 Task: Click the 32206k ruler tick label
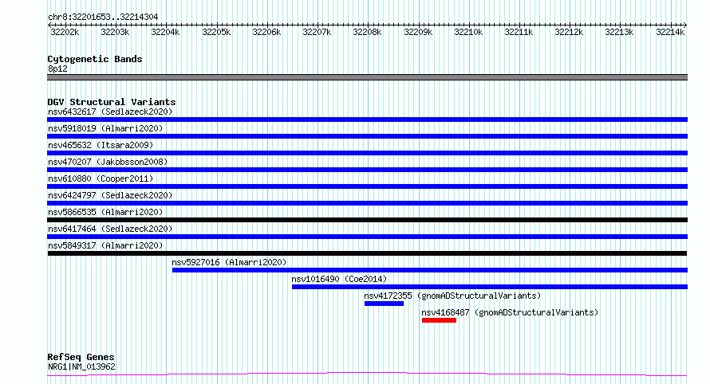(266, 33)
